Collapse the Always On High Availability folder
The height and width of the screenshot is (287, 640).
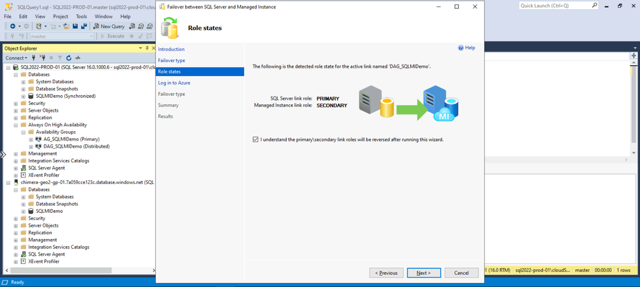click(16, 125)
